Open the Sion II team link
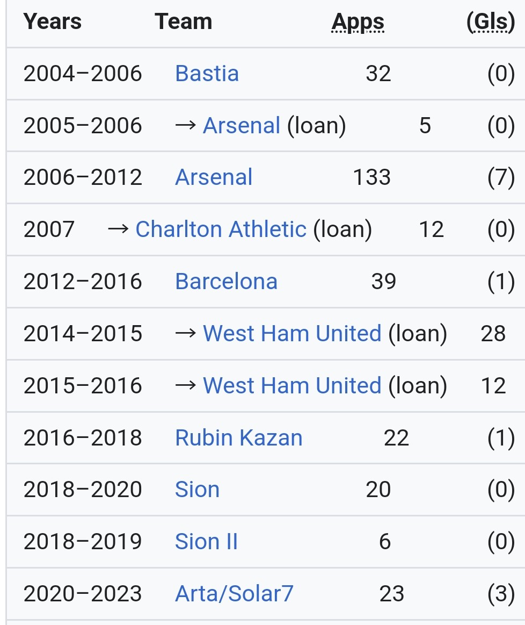 (x=206, y=541)
